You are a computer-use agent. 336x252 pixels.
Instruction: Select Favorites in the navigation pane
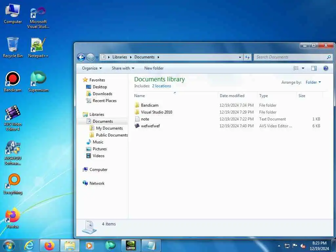pos(97,80)
